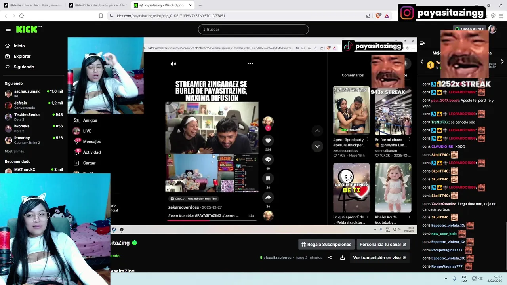Click Ver transmisión en vivo button

pos(379,258)
